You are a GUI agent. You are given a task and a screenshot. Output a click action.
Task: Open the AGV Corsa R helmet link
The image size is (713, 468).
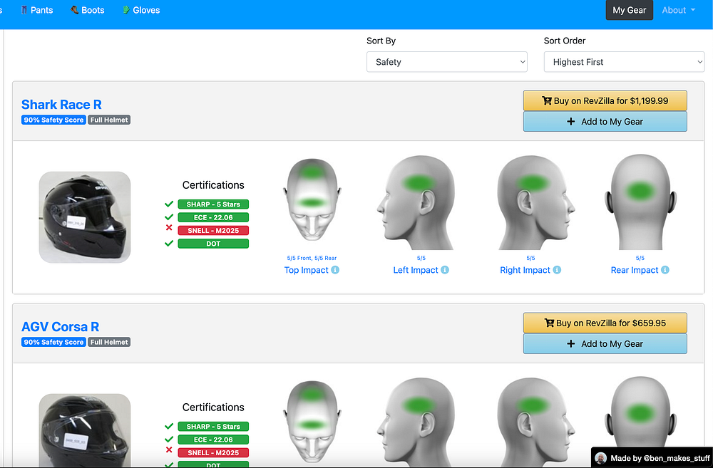pyautogui.click(x=60, y=327)
